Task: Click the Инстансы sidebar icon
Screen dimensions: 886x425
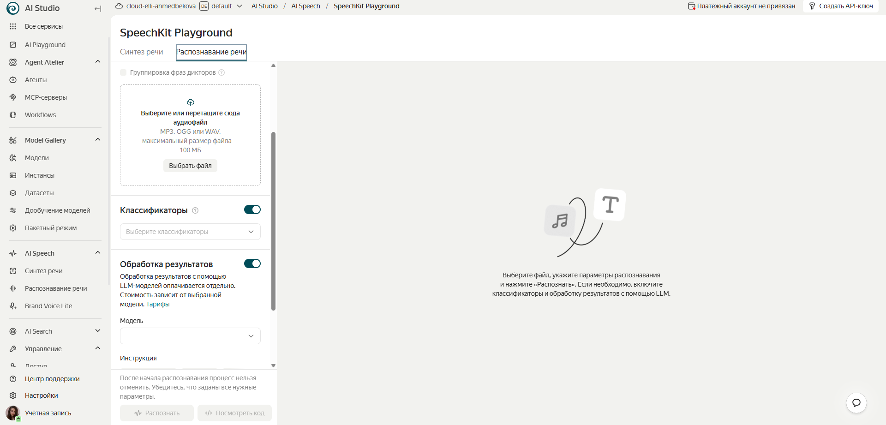Action: point(13,175)
